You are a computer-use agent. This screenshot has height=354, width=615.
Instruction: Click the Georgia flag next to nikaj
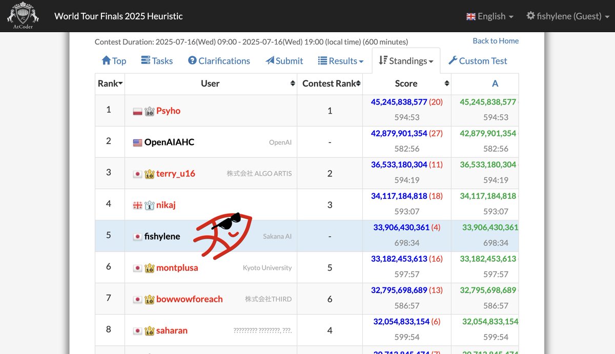(137, 205)
